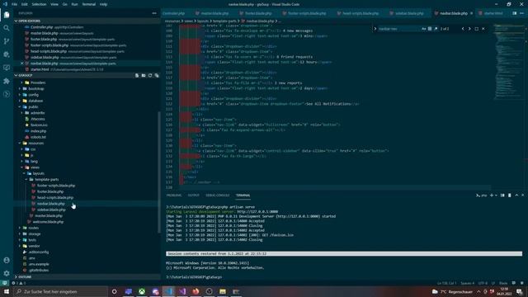The height and width of the screenshot is (297, 528).
Task: Collapse the Open Editors section
Action: [x=87, y=21]
